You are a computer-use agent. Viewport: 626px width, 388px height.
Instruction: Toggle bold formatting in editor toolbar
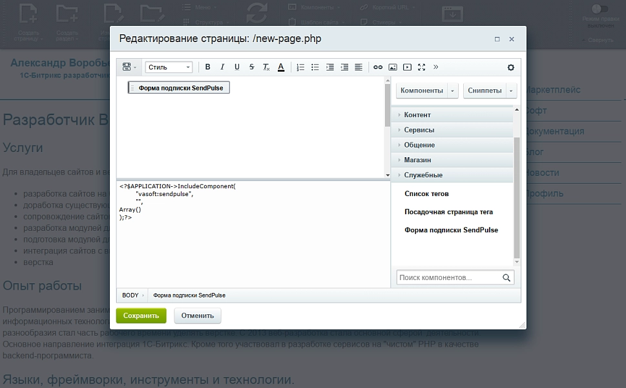click(207, 67)
